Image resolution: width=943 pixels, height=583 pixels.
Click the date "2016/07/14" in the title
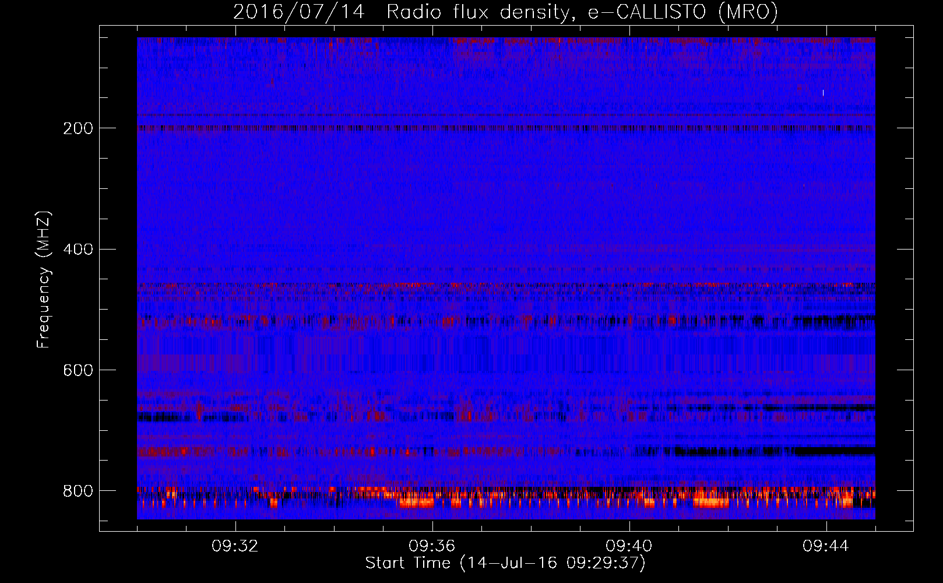click(x=298, y=12)
